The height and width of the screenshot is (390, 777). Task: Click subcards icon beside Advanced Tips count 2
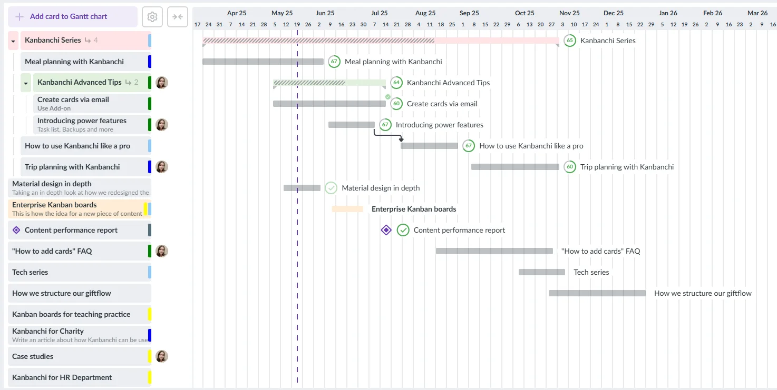point(128,83)
